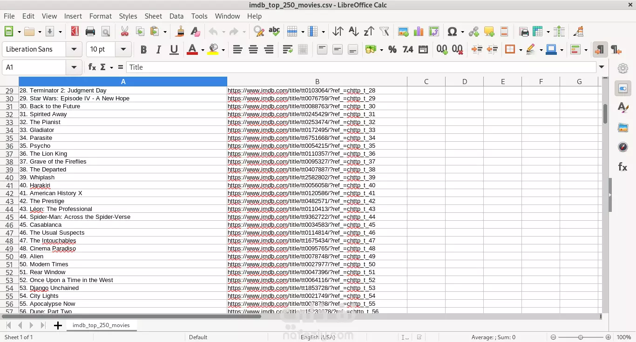Click Clone Formatting paintbrush icon
636x342 pixels.
click(x=180, y=32)
